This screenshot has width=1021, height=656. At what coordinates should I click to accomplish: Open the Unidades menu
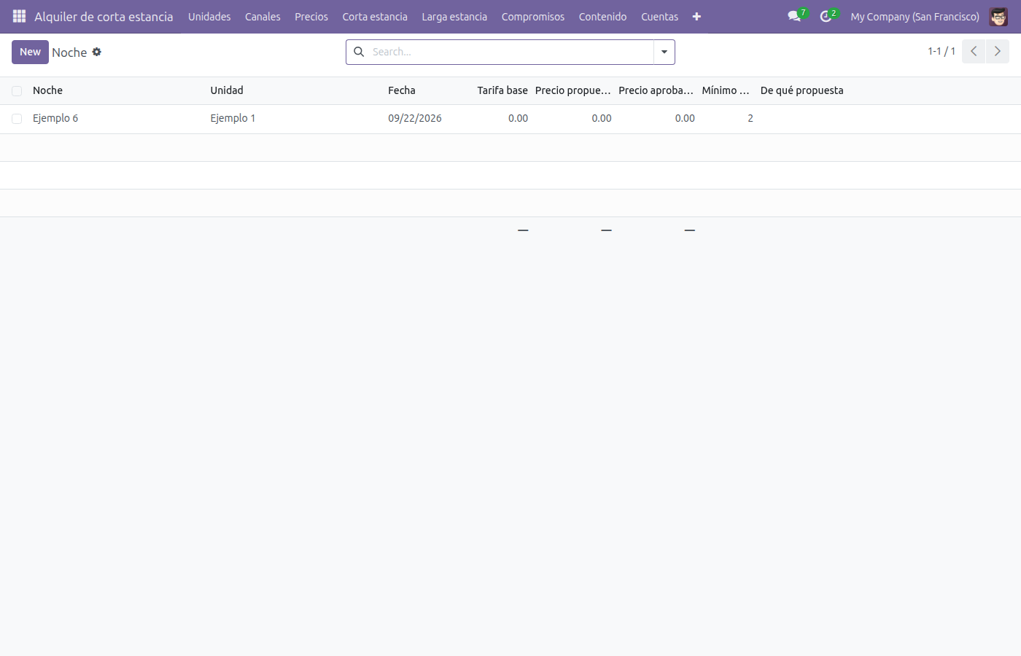coord(209,17)
